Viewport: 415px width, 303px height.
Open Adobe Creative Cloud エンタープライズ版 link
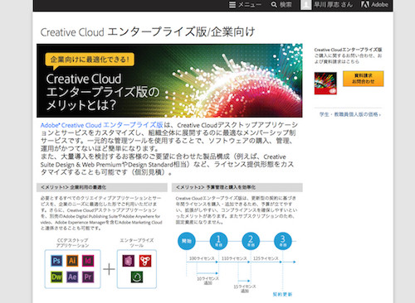(x=101, y=125)
